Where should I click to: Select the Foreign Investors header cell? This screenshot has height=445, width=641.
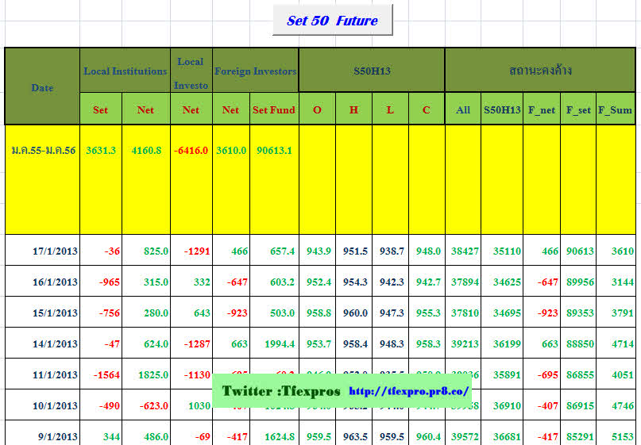tap(255, 71)
